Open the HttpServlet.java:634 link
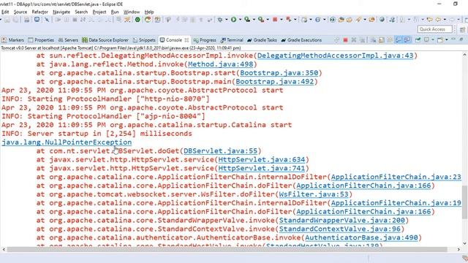468x263 pixels. [x=262, y=159]
